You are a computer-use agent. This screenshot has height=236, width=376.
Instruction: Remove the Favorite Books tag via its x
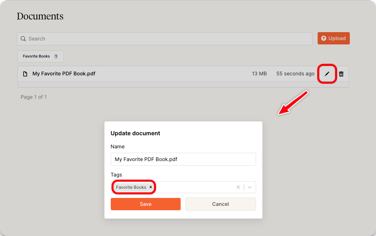[x=150, y=187]
